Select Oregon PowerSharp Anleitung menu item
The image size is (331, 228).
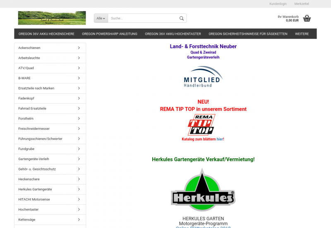(x=109, y=34)
